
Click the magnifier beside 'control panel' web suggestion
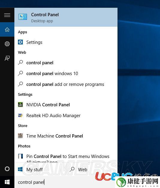click(x=20, y=62)
